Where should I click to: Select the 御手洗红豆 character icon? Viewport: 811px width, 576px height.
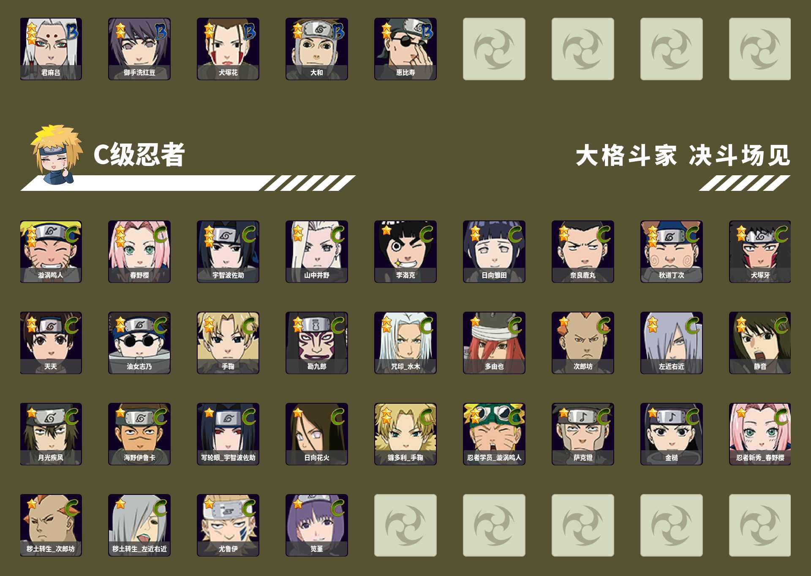pyautogui.click(x=139, y=49)
